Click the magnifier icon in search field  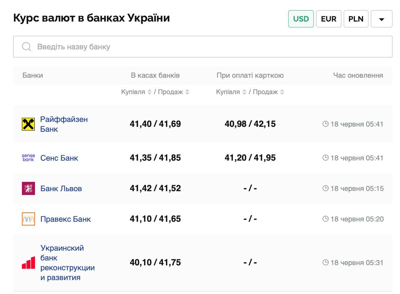pos(27,47)
